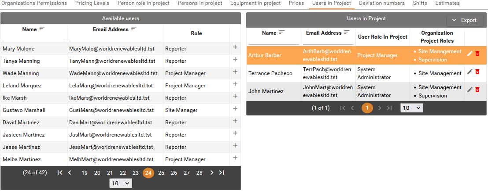Go to page 25 of available users
Viewport: 488px width, 191px height.
(161, 173)
